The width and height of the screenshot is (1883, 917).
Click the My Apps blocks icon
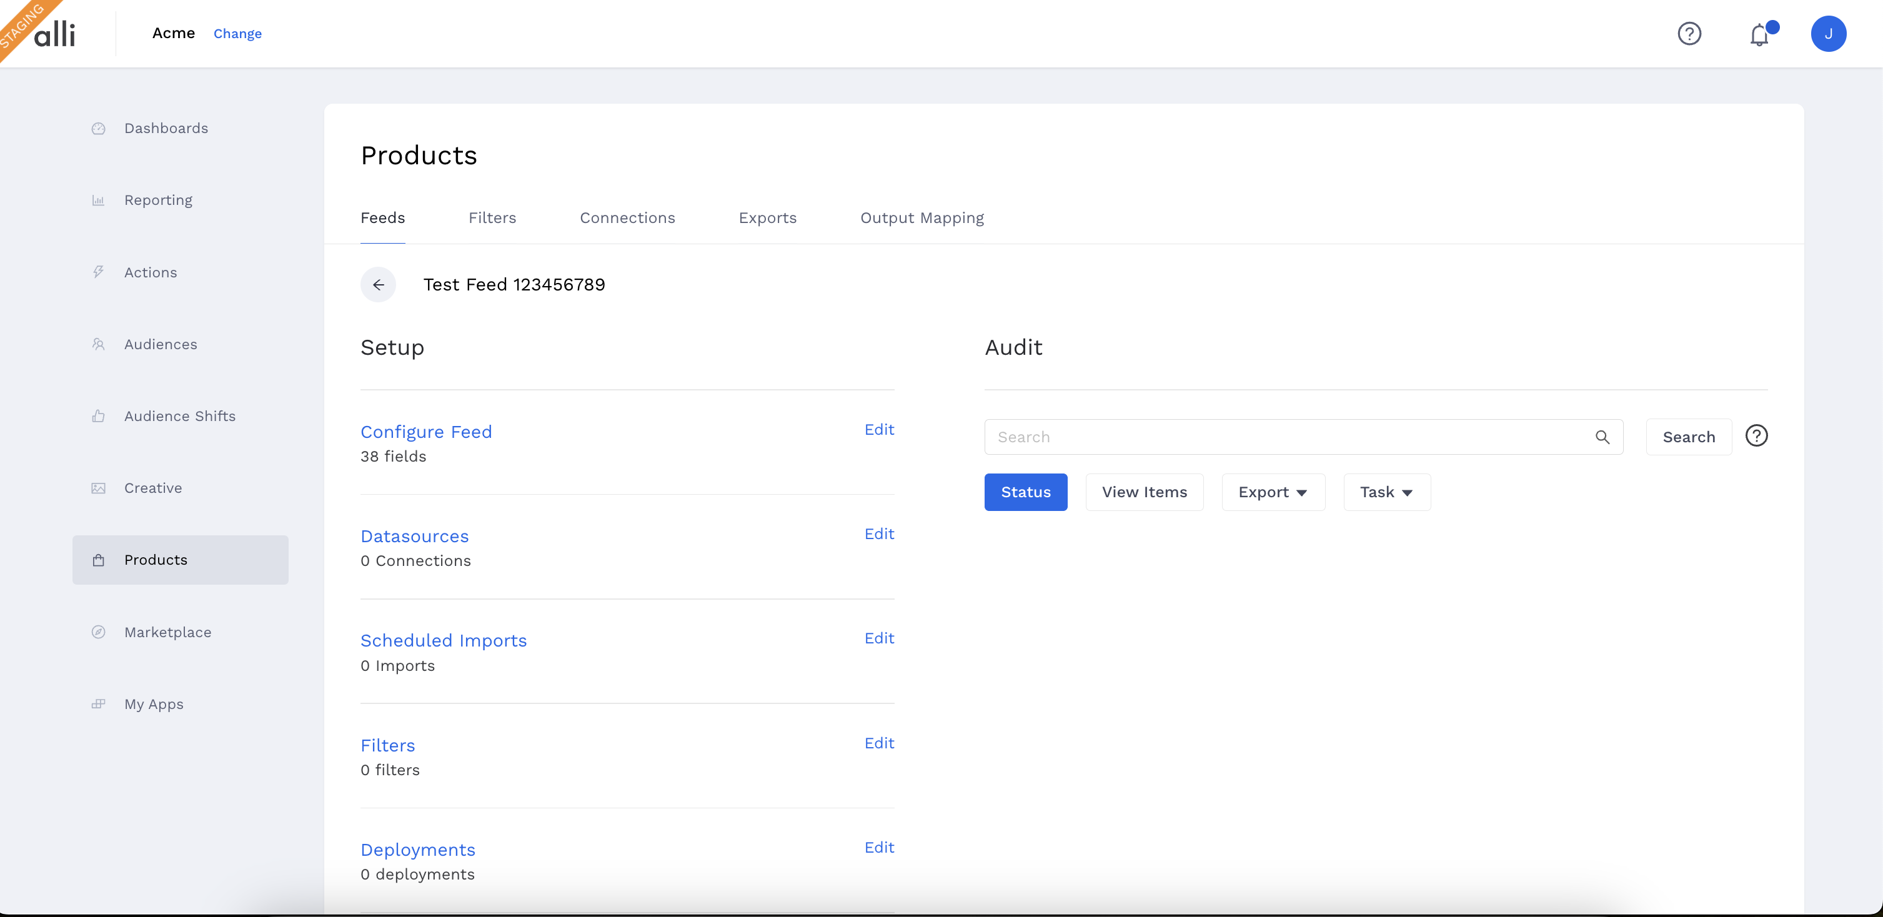99,705
